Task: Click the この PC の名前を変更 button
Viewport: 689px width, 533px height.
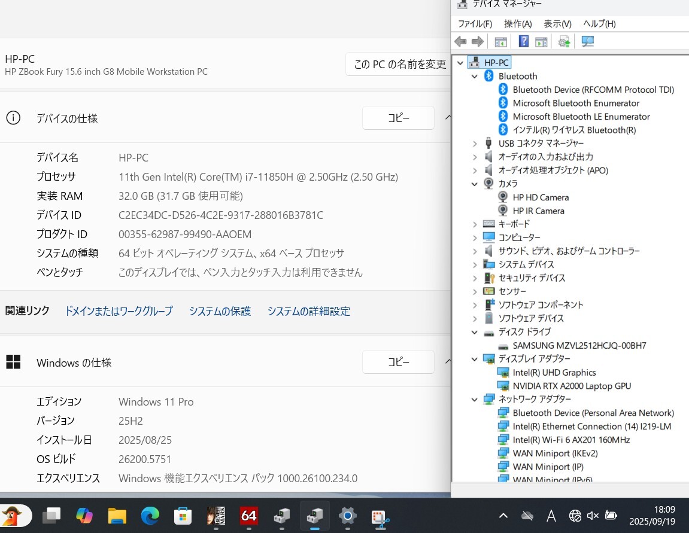Action: pyautogui.click(x=399, y=65)
